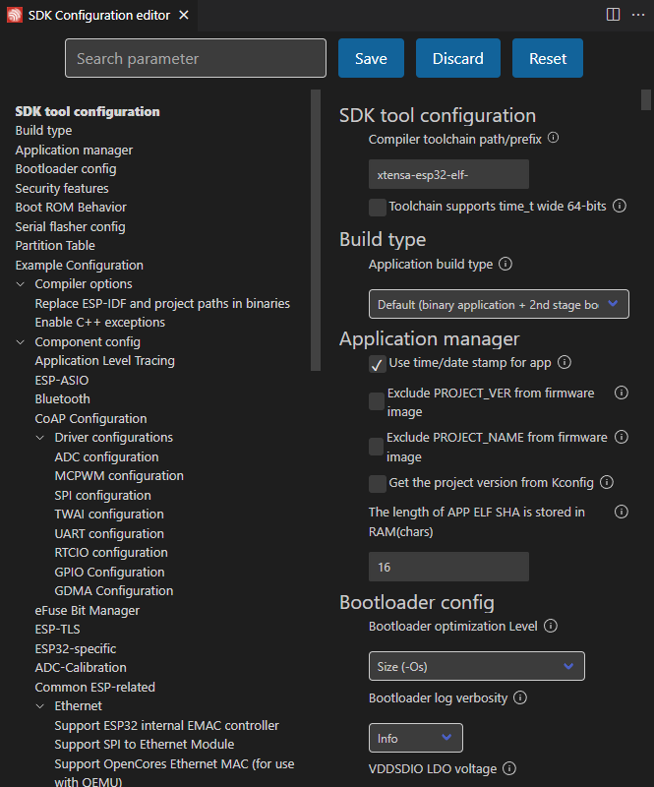This screenshot has height=787, width=654.
Task: Select ADC configuration tree item
Action: pyautogui.click(x=106, y=457)
